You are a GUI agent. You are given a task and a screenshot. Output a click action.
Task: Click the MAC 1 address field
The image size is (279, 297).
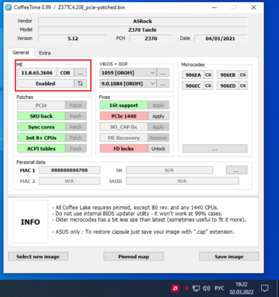point(69,170)
